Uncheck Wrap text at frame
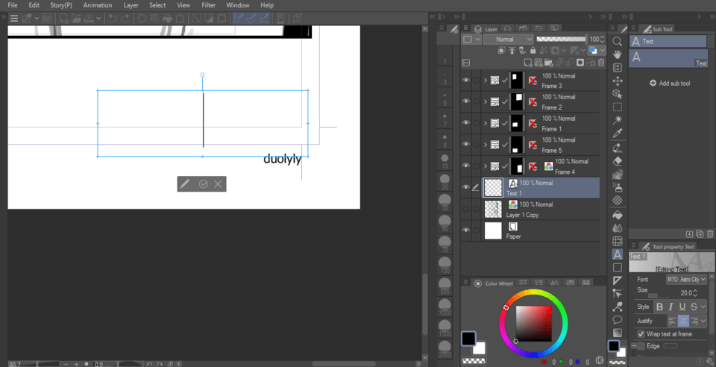716x367 pixels. 641,333
